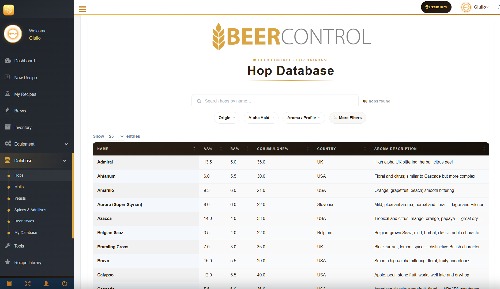The width and height of the screenshot is (500, 289).
Task: Open the Aroma / Profile filter dropdown
Action: click(304, 118)
